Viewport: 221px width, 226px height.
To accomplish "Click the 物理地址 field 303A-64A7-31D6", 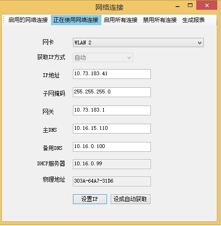I will tap(112, 181).
